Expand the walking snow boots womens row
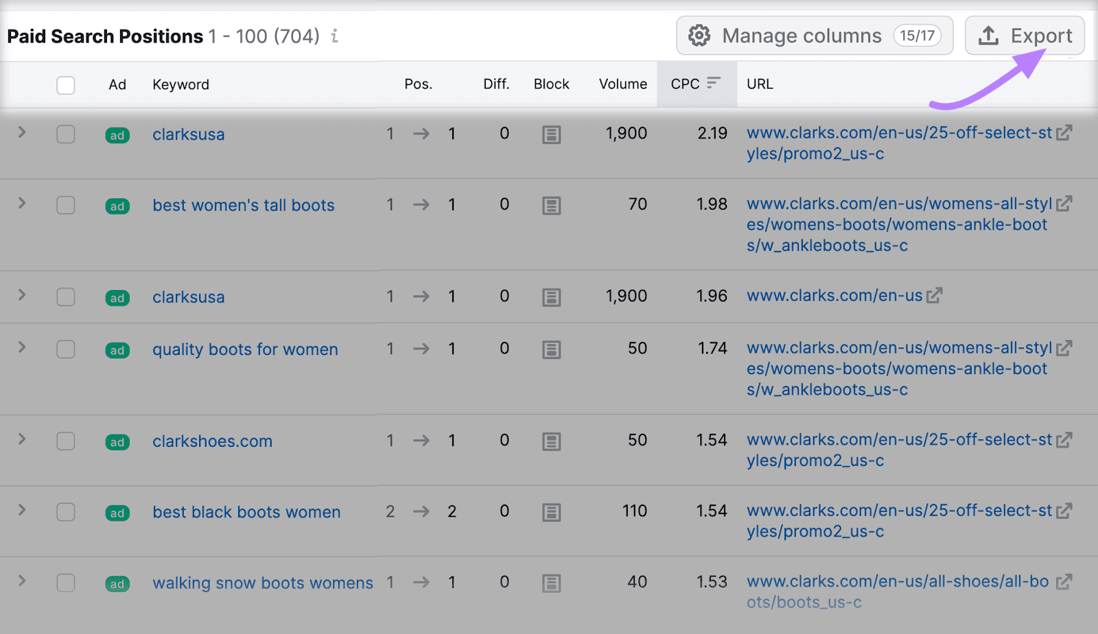This screenshot has width=1098, height=634. pyautogui.click(x=21, y=582)
